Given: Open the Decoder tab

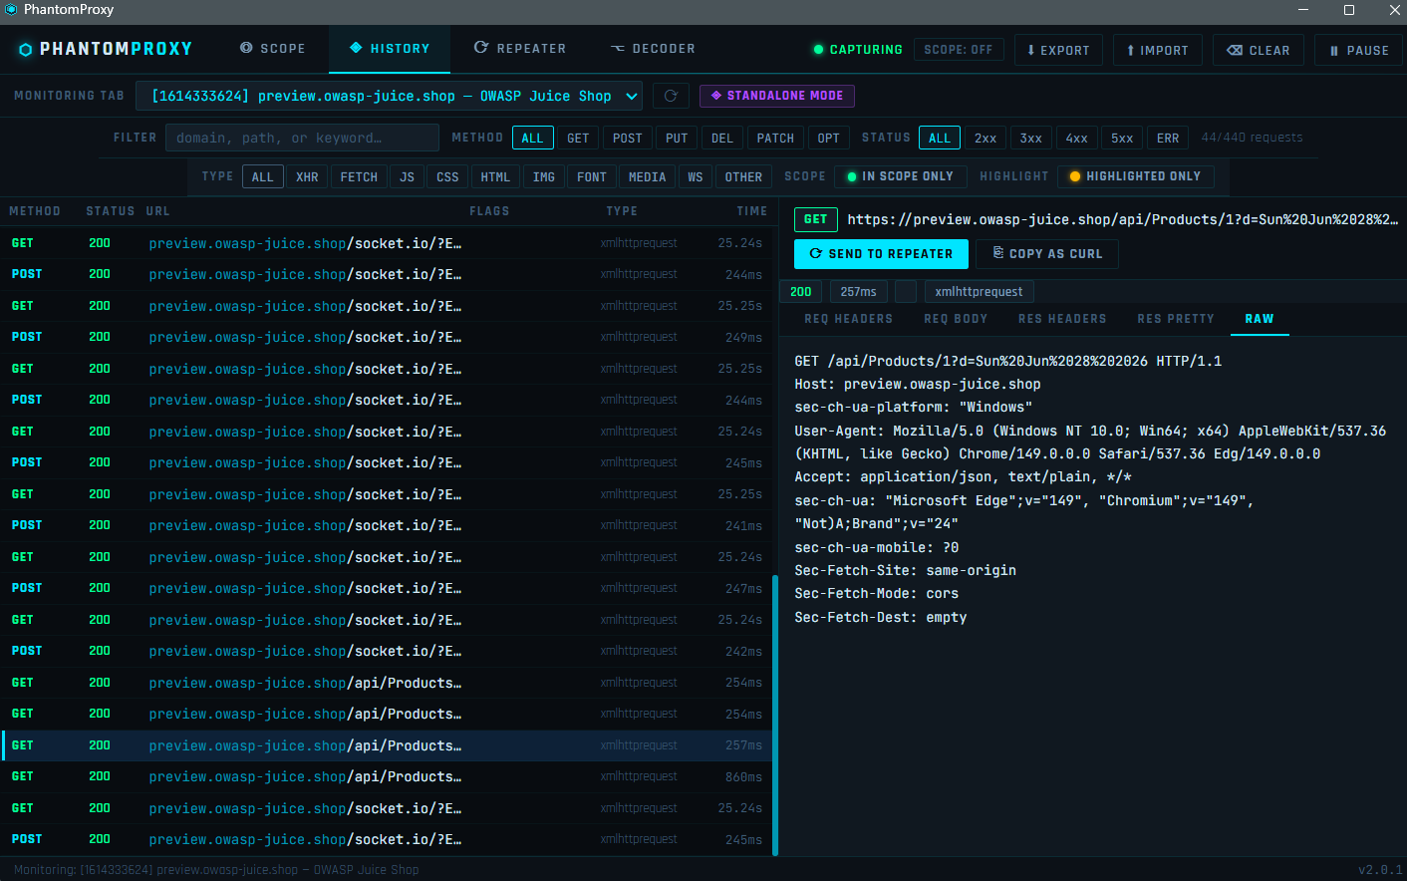Looking at the screenshot, I should point(653,48).
